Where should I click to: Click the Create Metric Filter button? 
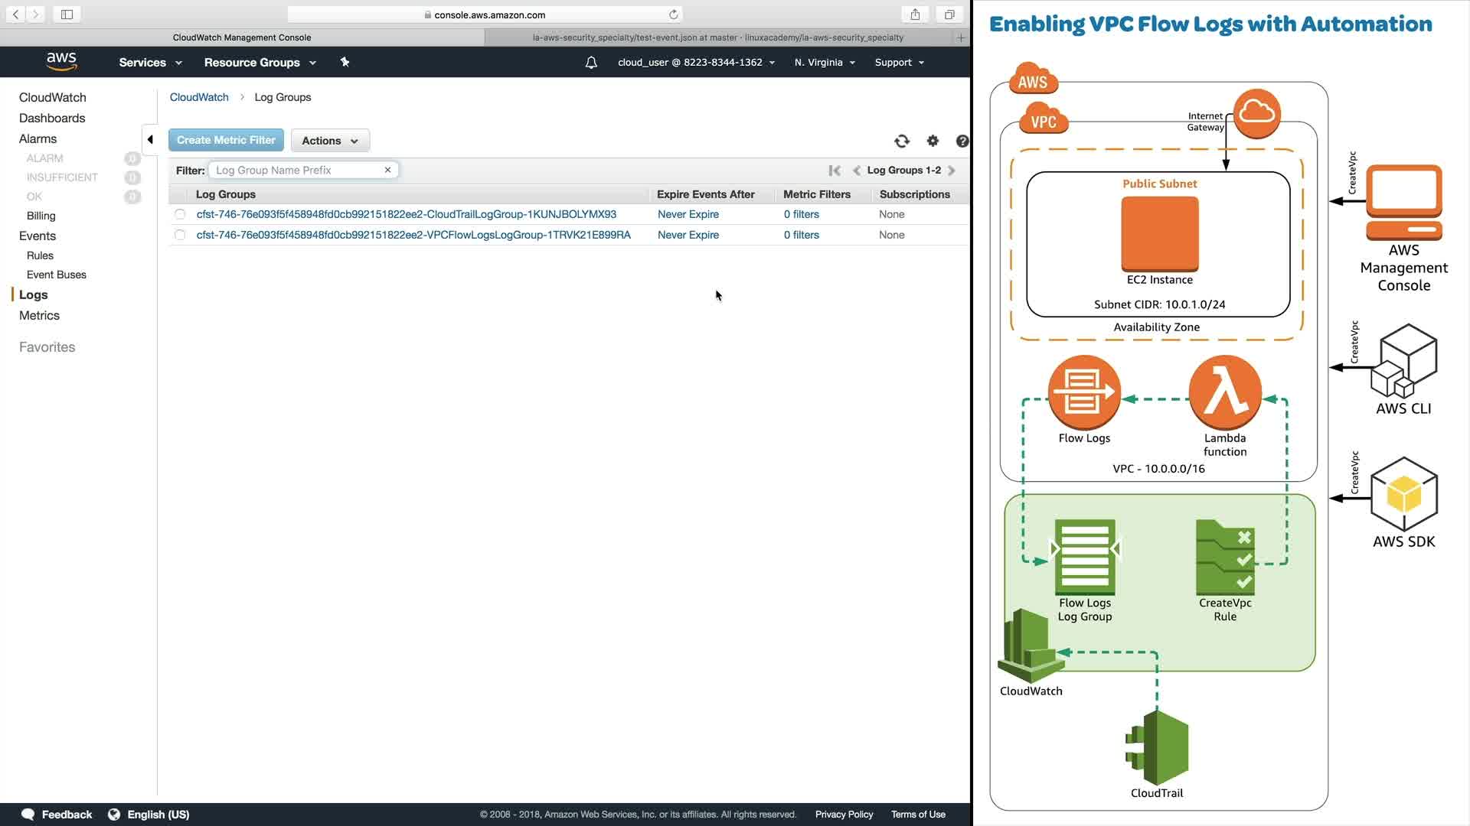[x=226, y=140]
